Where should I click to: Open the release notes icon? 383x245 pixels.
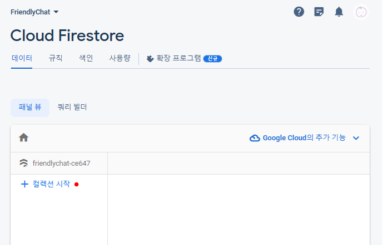(x=319, y=12)
